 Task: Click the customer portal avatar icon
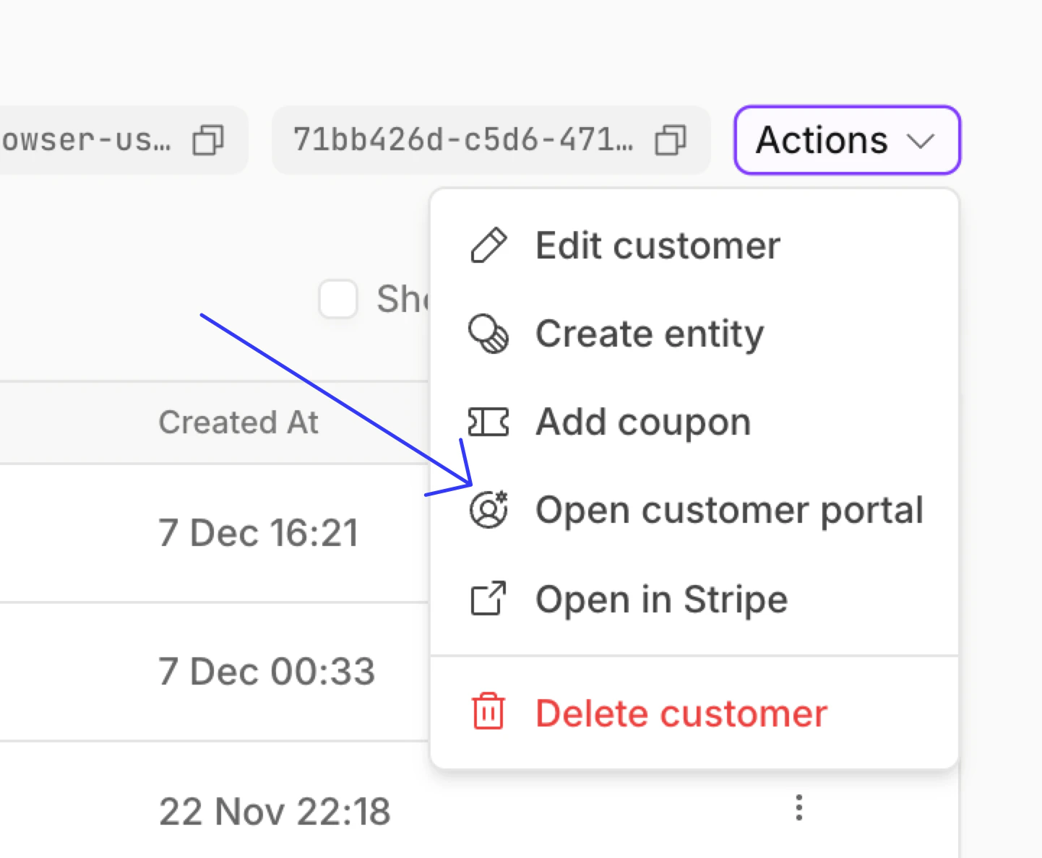click(x=488, y=510)
